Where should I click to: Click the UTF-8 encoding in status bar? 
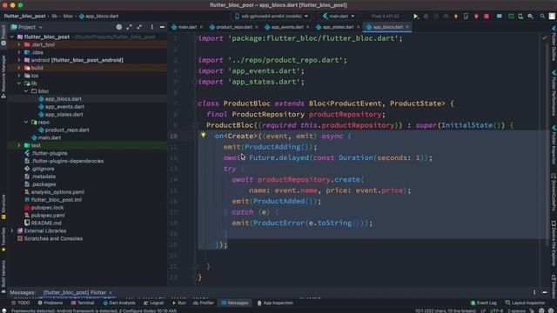point(496,310)
